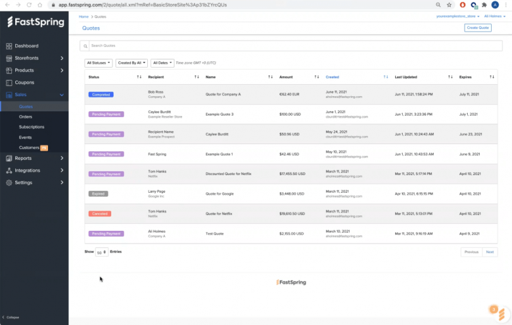Click the browser address bar URL
Screen dimensions: 512x325
pos(143,5)
